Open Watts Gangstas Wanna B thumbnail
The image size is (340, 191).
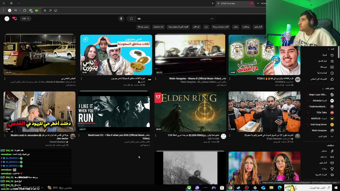click(x=190, y=55)
